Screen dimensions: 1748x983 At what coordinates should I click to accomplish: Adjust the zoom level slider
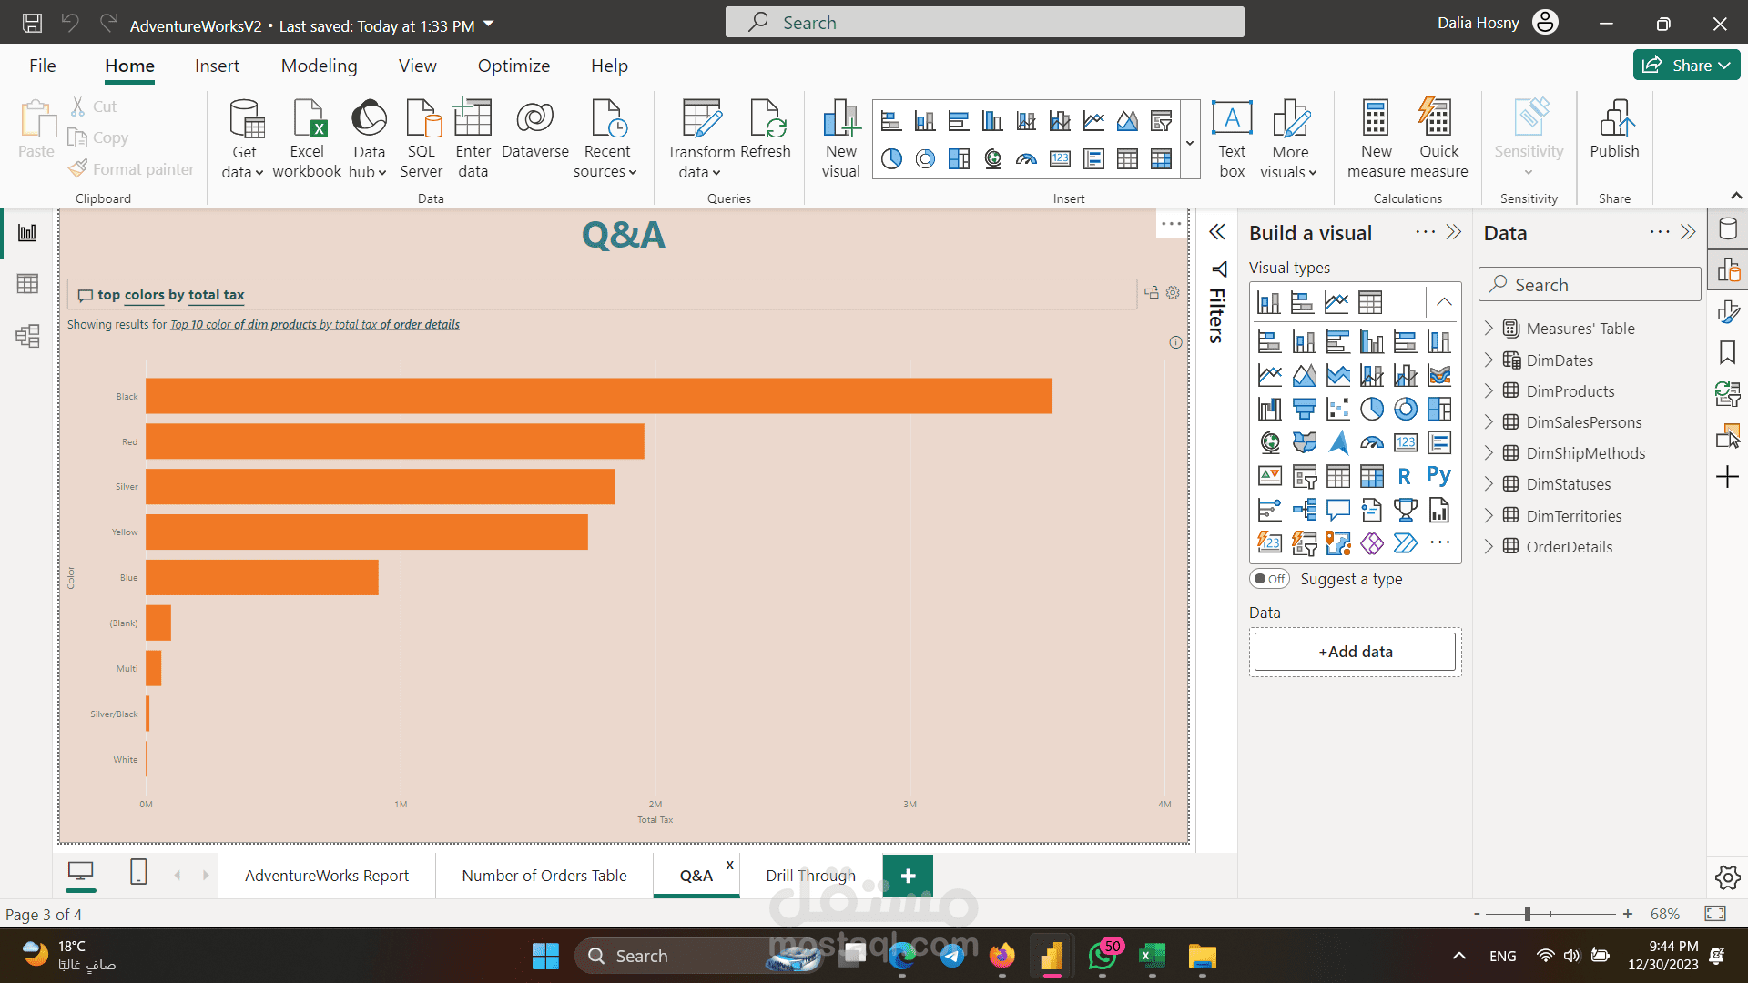(x=1528, y=914)
